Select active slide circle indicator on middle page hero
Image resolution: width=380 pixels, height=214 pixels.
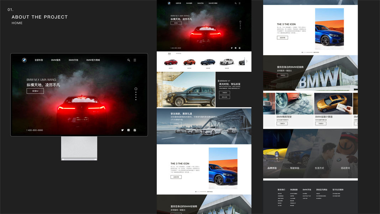coord(240,22)
